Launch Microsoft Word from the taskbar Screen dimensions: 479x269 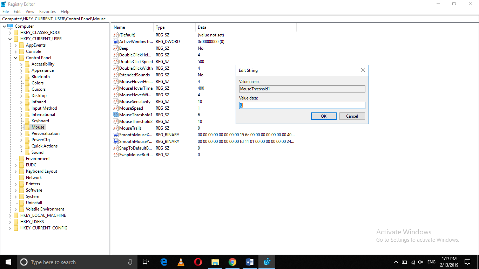click(249, 262)
